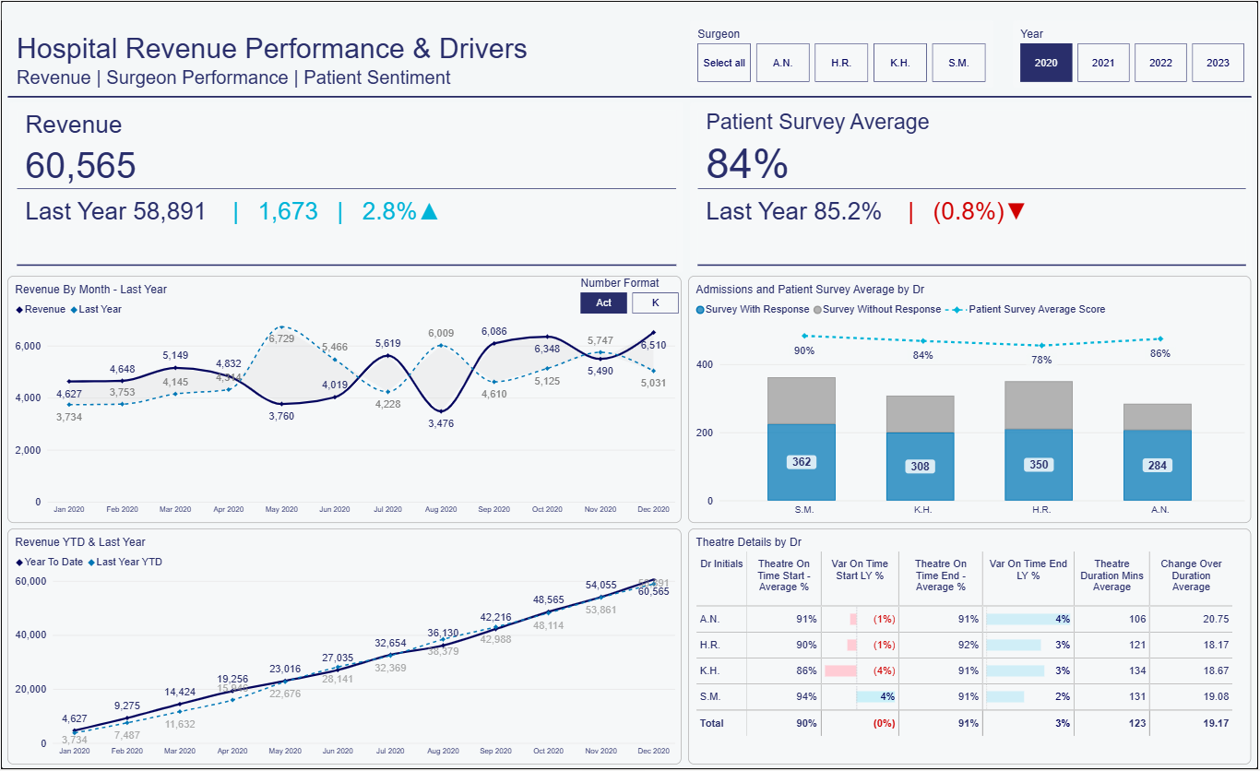Click the 90% survey score point for S.M.
The image size is (1260, 771).
pyautogui.click(x=804, y=336)
